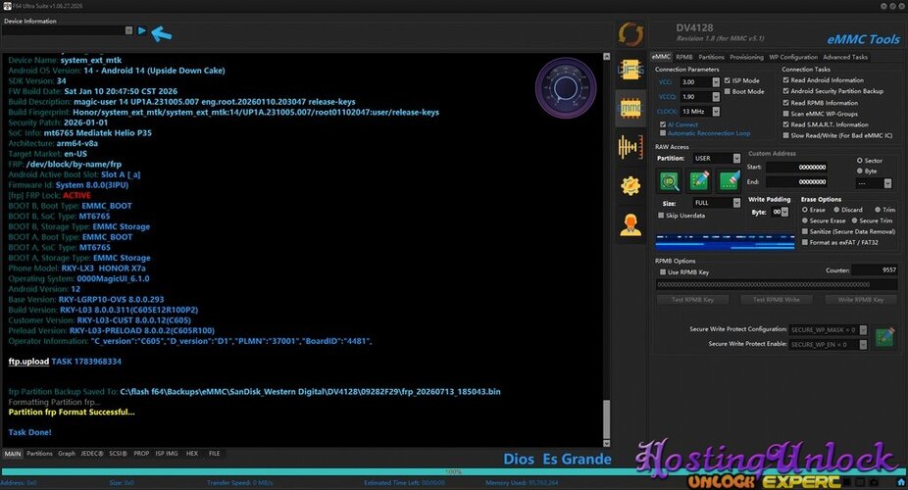Select the eMMC chip sidebar icon
The height and width of the screenshot is (490, 908).
631,108
